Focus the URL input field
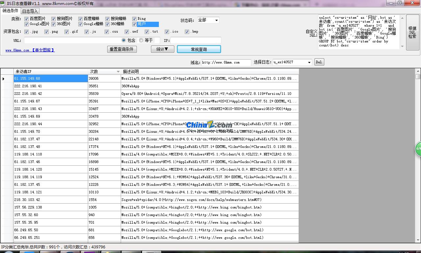This screenshot has width=421, height=253. 72,40
